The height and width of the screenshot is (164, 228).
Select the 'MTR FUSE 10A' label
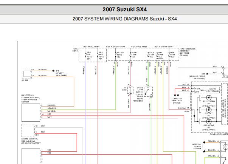pos(172,55)
